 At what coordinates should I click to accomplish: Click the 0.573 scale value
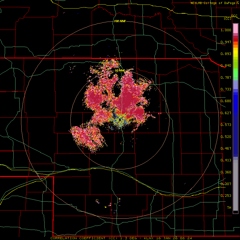[226, 125]
